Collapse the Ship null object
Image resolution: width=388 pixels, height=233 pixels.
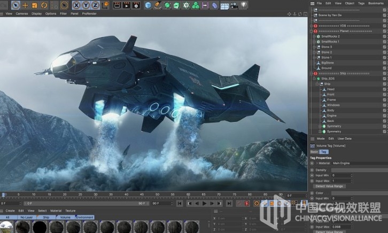[x=317, y=84]
